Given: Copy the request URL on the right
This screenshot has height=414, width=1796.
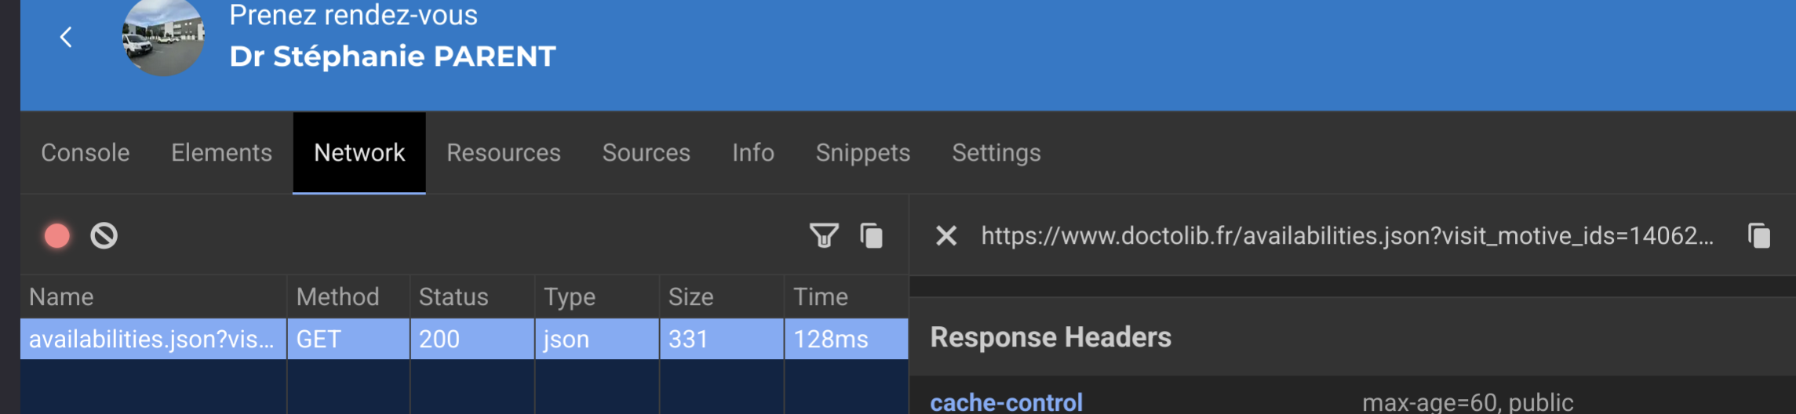Looking at the screenshot, I should [1759, 236].
